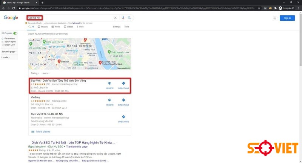The width and height of the screenshot is (302, 163).
Task: Click the magnifier search button
Action: [x=129, y=18]
